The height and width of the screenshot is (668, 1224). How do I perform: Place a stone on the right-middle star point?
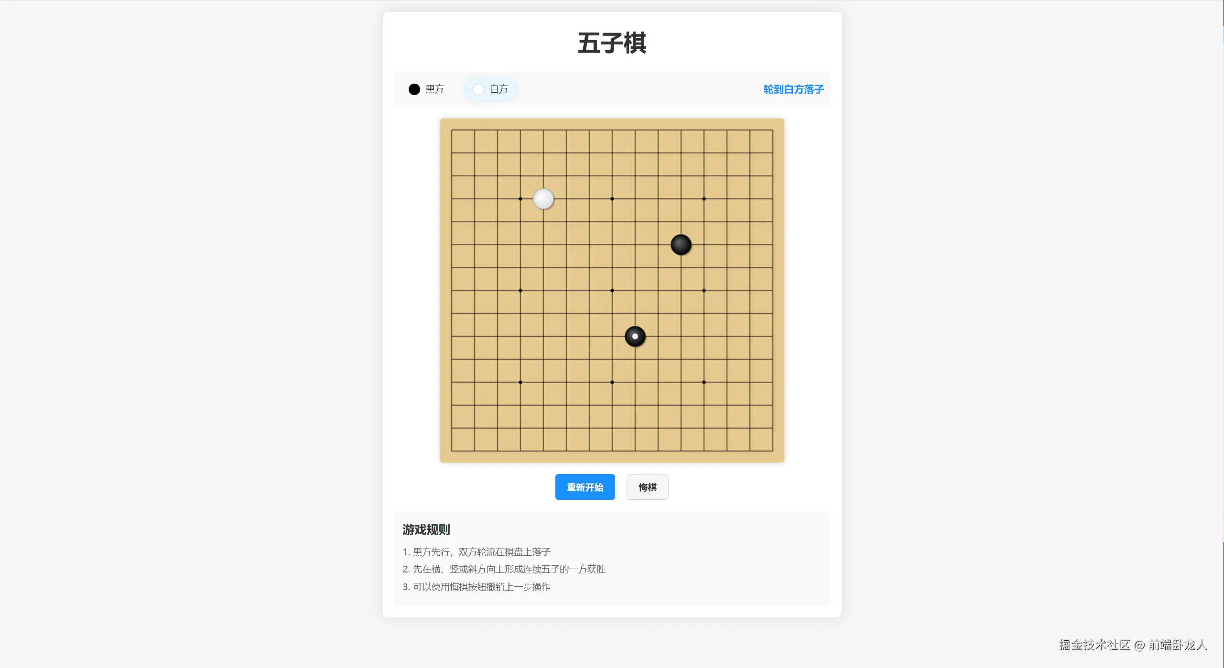coord(704,291)
